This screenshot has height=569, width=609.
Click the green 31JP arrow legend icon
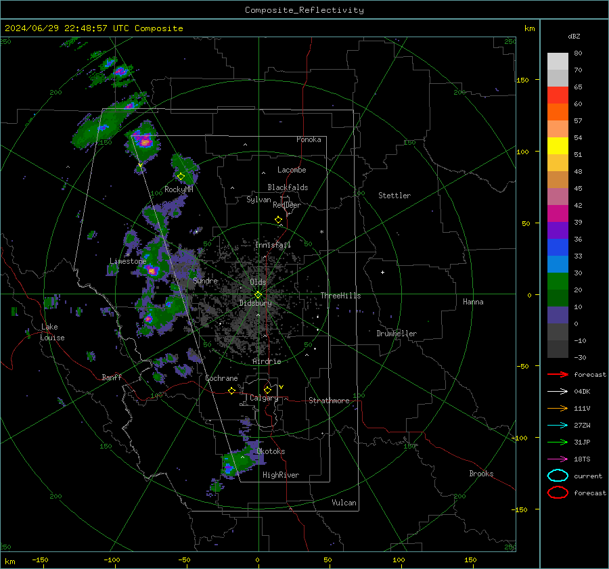pos(558,442)
